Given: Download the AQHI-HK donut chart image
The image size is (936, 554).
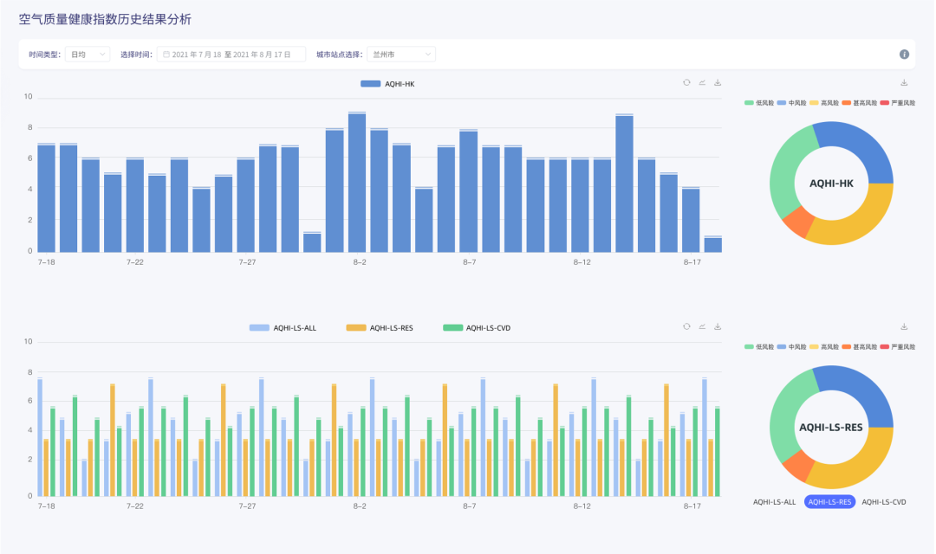Looking at the screenshot, I should (x=904, y=83).
